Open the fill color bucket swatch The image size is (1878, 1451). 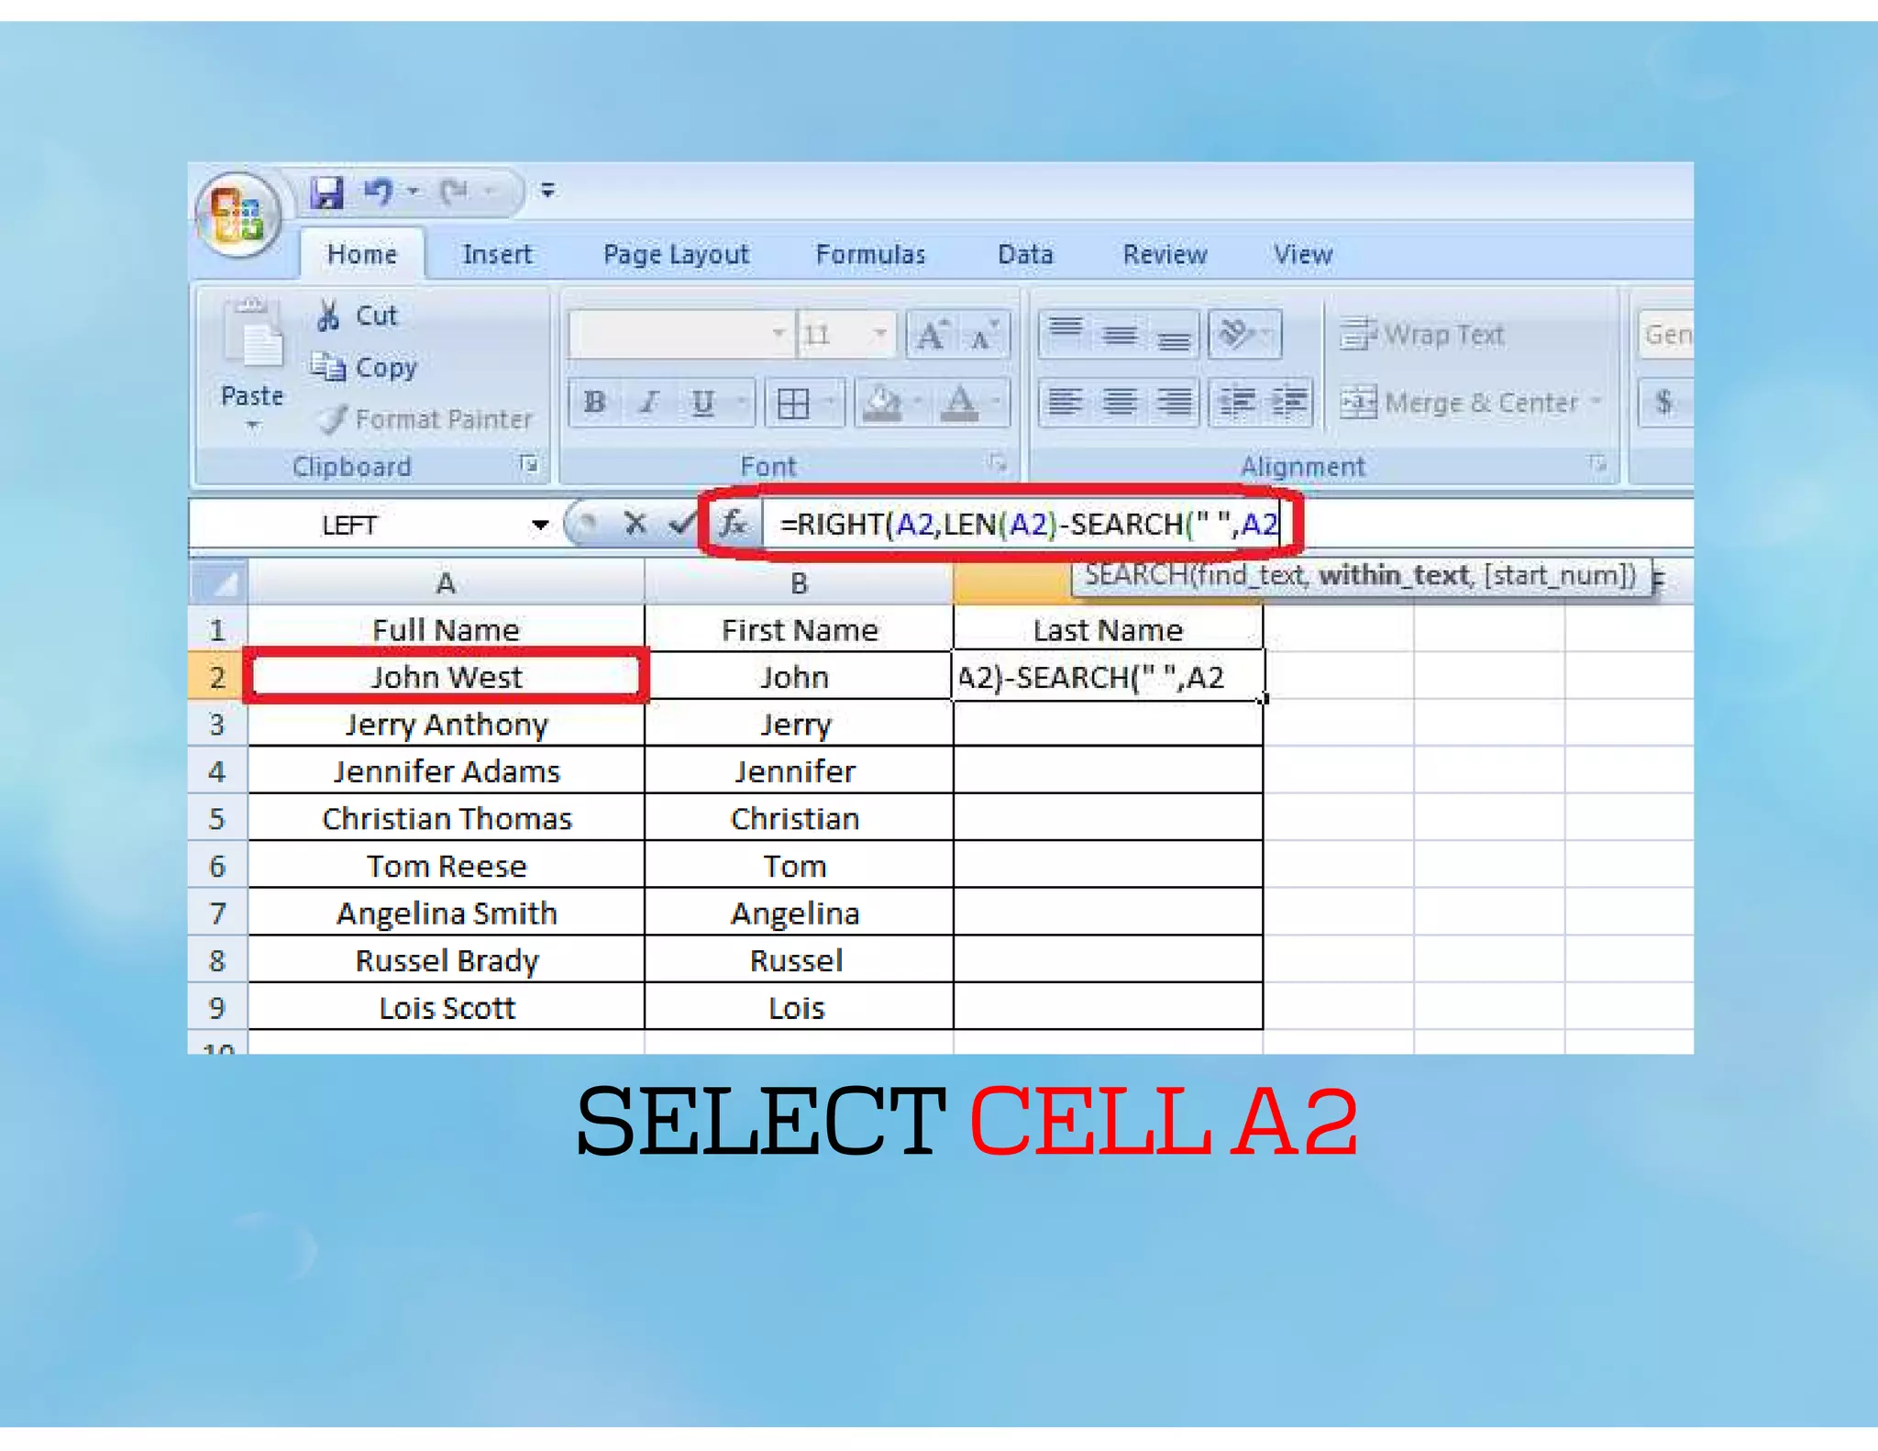(x=882, y=402)
